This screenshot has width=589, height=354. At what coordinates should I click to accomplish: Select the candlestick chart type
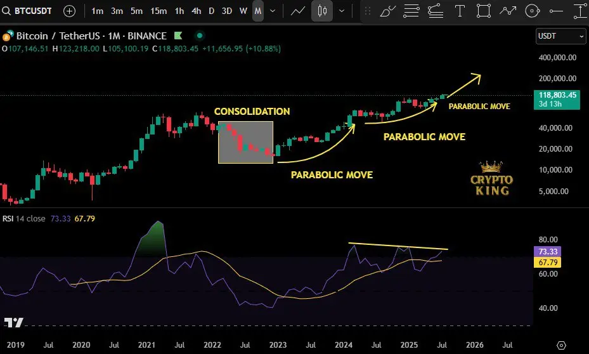322,11
